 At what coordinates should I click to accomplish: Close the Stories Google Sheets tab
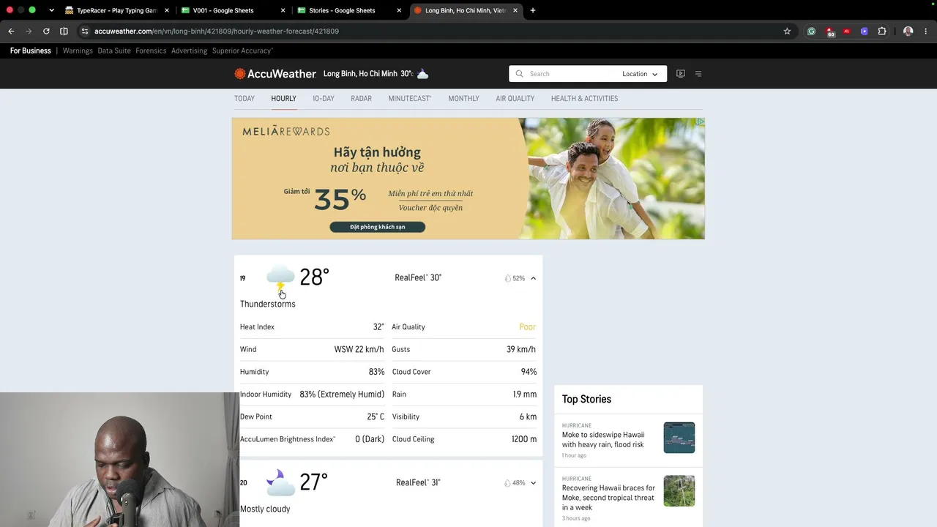coord(399,10)
